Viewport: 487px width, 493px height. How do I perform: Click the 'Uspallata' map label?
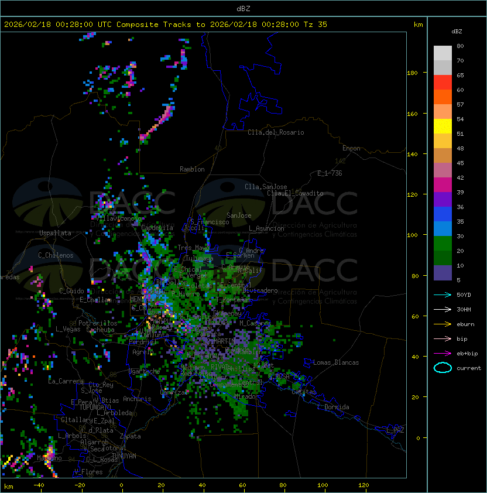point(55,233)
